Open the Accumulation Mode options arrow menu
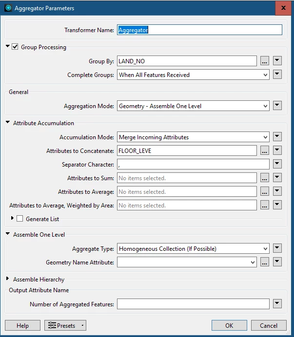294x337 pixels. click(277, 137)
